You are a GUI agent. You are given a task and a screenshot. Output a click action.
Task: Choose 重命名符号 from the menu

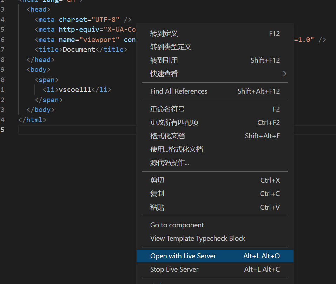(x=167, y=109)
